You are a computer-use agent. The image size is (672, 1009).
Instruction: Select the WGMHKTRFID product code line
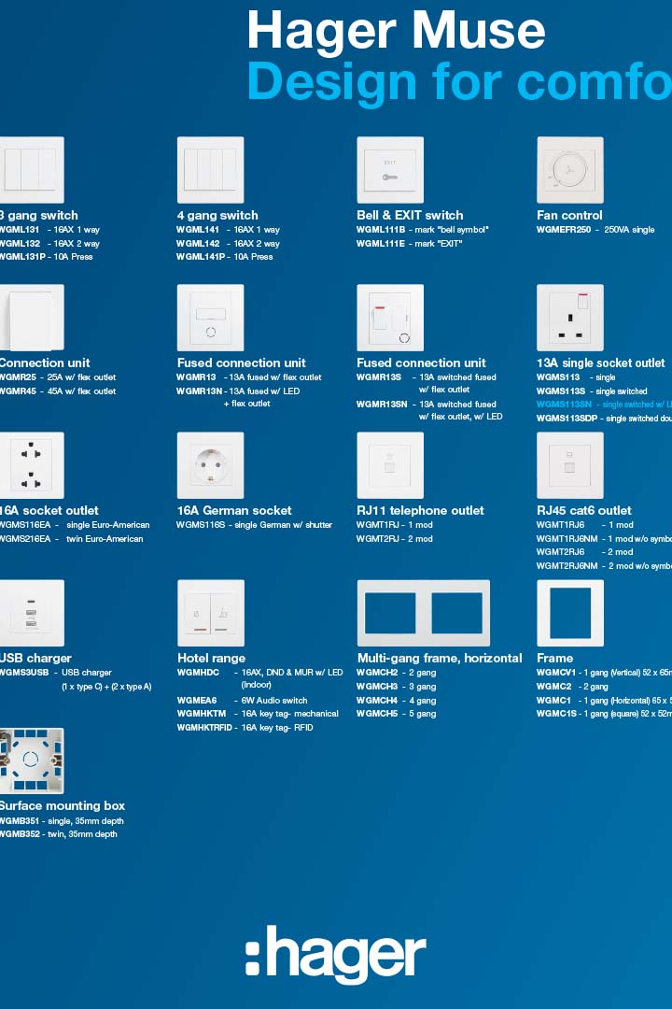pyautogui.click(x=245, y=728)
